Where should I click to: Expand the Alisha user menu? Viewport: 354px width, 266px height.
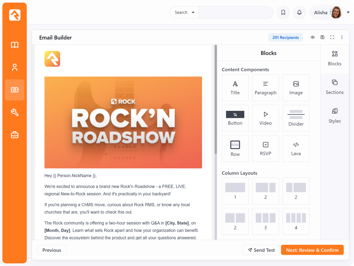pyautogui.click(x=348, y=12)
